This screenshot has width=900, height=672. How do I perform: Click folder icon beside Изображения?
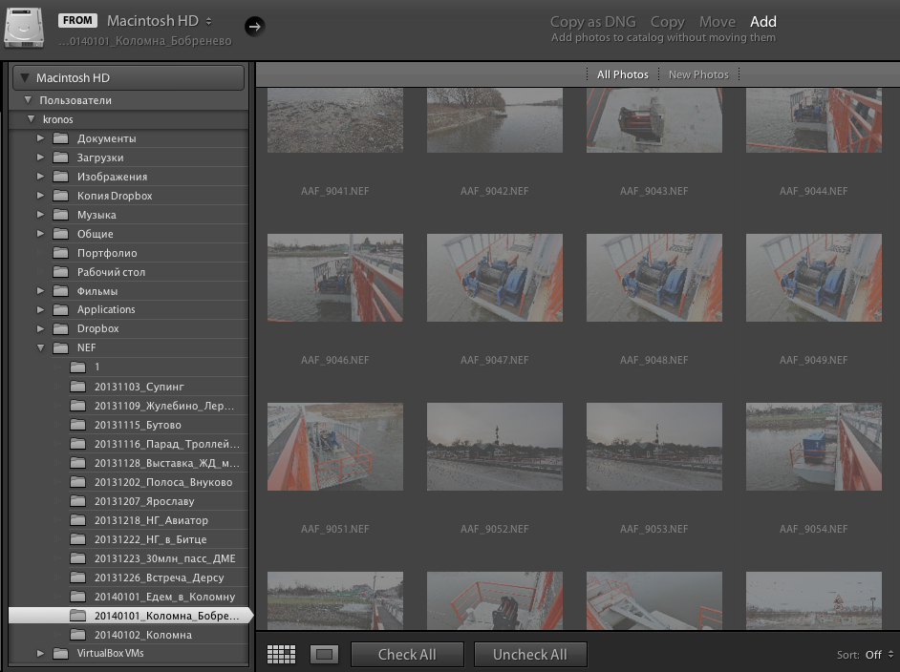(x=61, y=177)
